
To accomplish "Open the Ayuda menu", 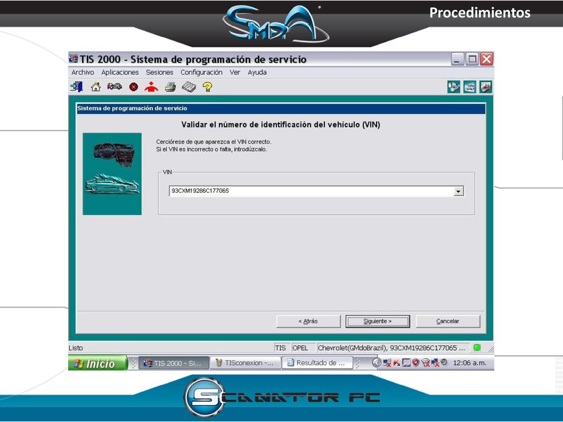I will [x=257, y=72].
